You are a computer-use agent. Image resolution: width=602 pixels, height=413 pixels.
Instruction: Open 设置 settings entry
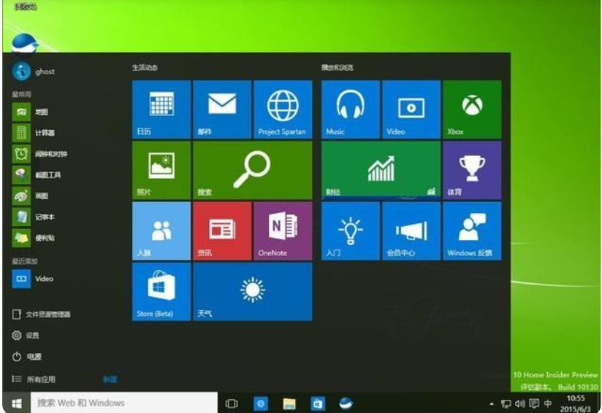pyautogui.click(x=26, y=336)
